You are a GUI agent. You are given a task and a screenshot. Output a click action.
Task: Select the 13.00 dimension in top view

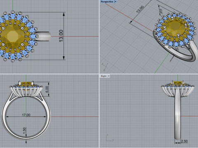pyautogui.click(x=61, y=36)
